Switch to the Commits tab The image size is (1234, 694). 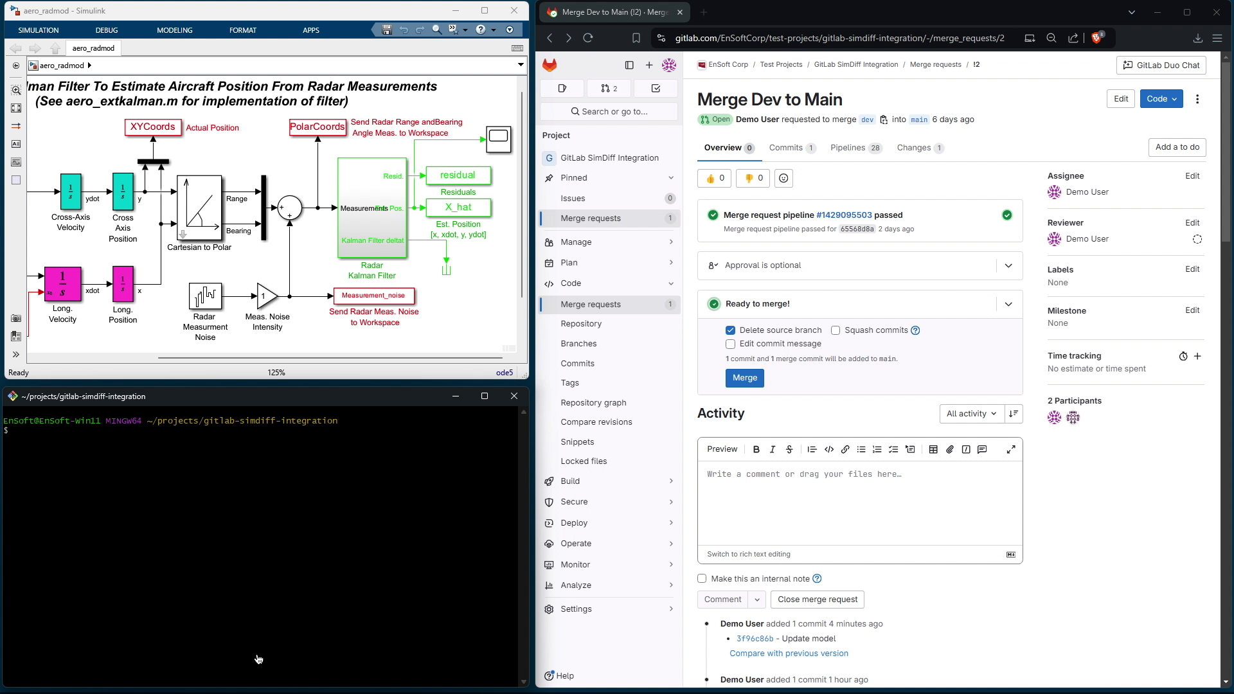pyautogui.click(x=792, y=148)
